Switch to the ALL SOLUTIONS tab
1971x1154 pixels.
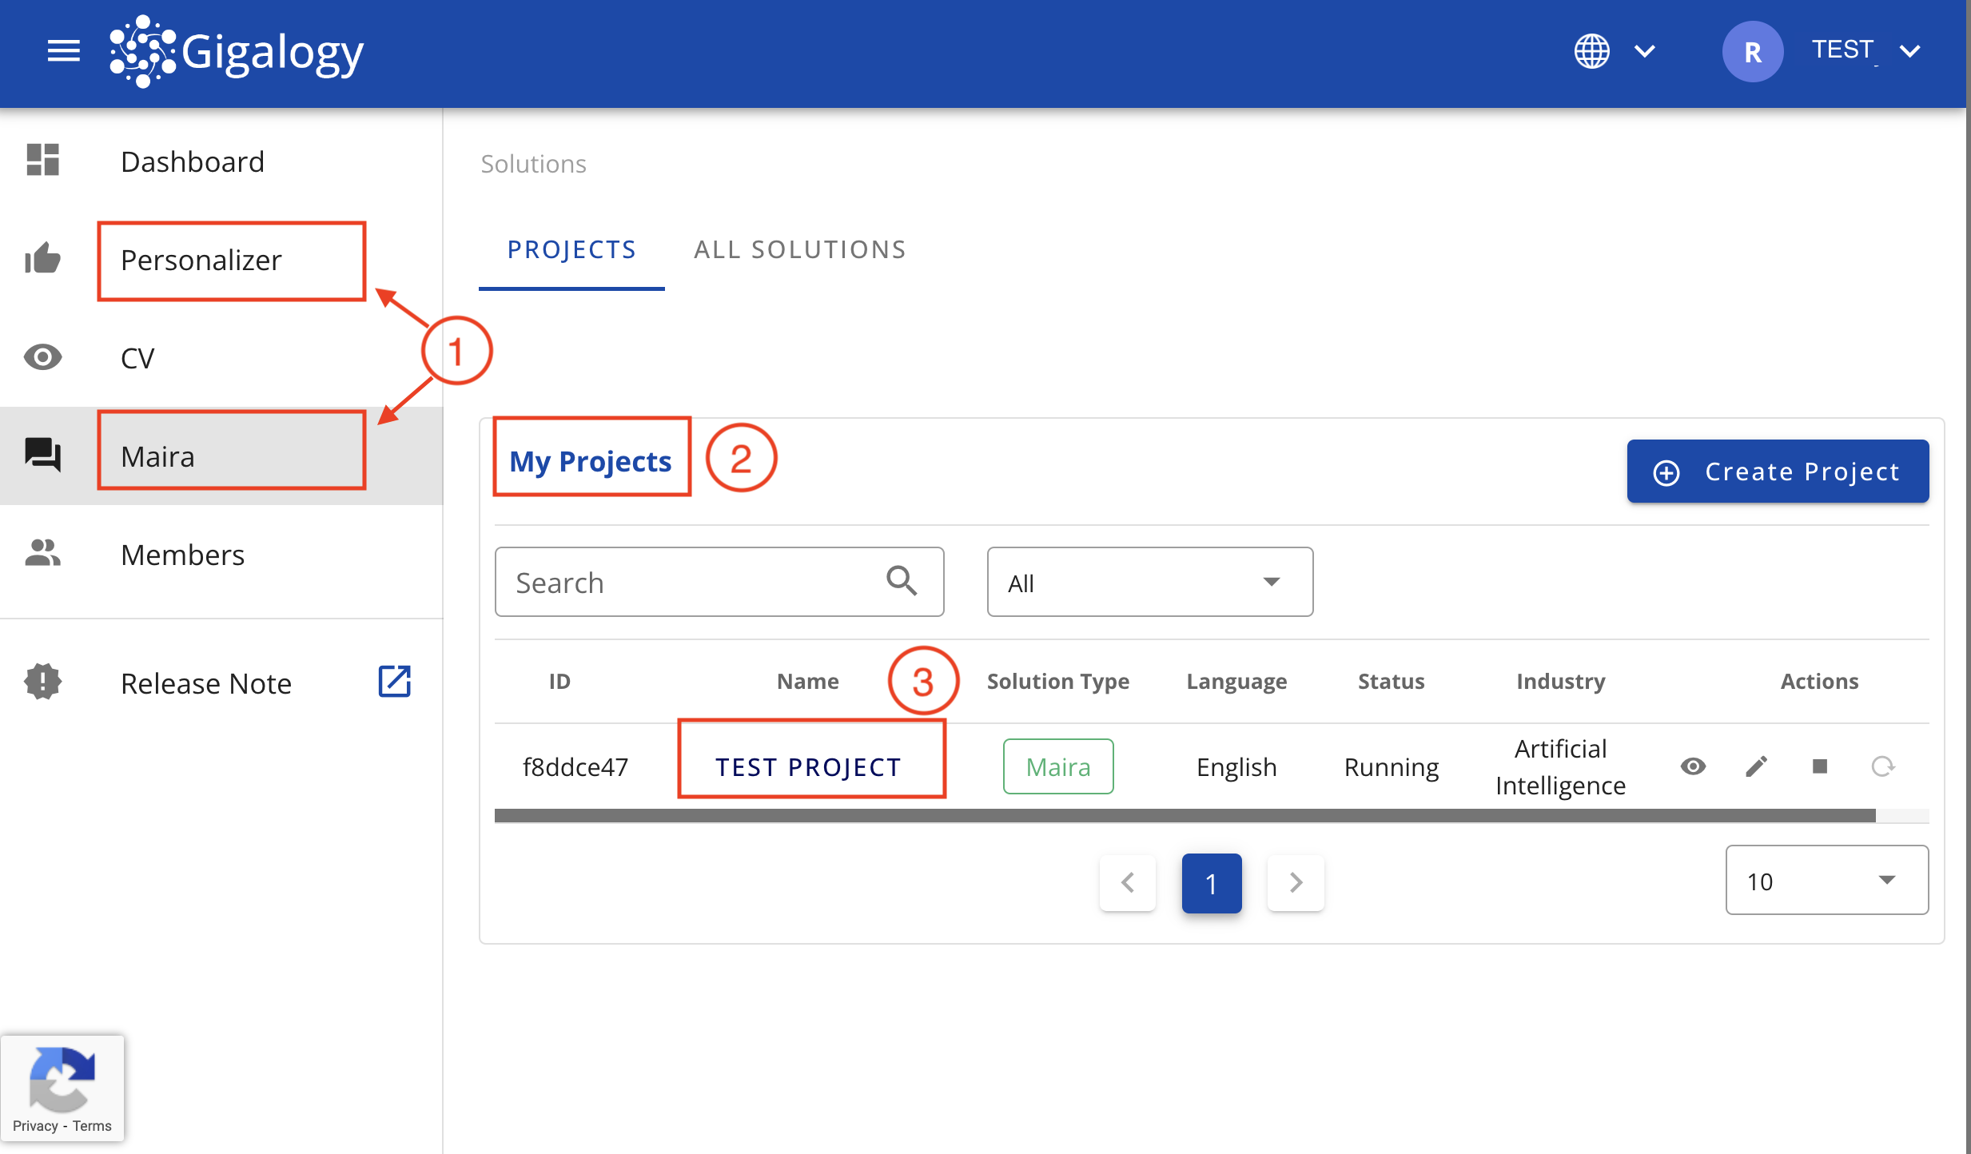(799, 249)
